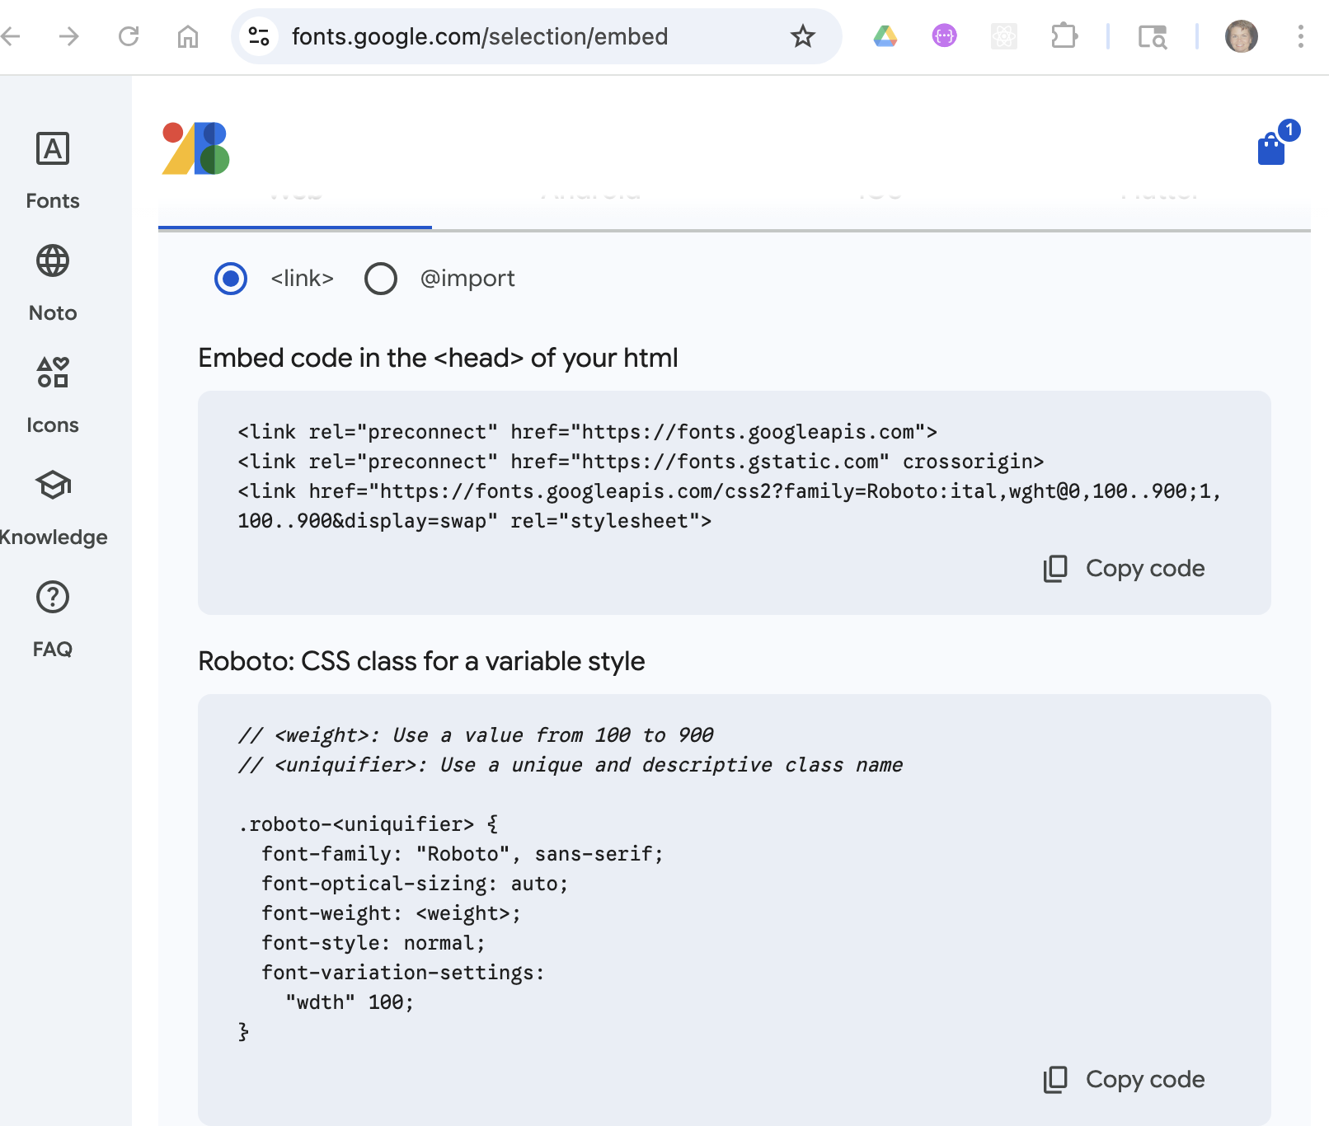This screenshot has height=1126, width=1329.
Task: Open the purple braces extension
Action: (x=945, y=36)
